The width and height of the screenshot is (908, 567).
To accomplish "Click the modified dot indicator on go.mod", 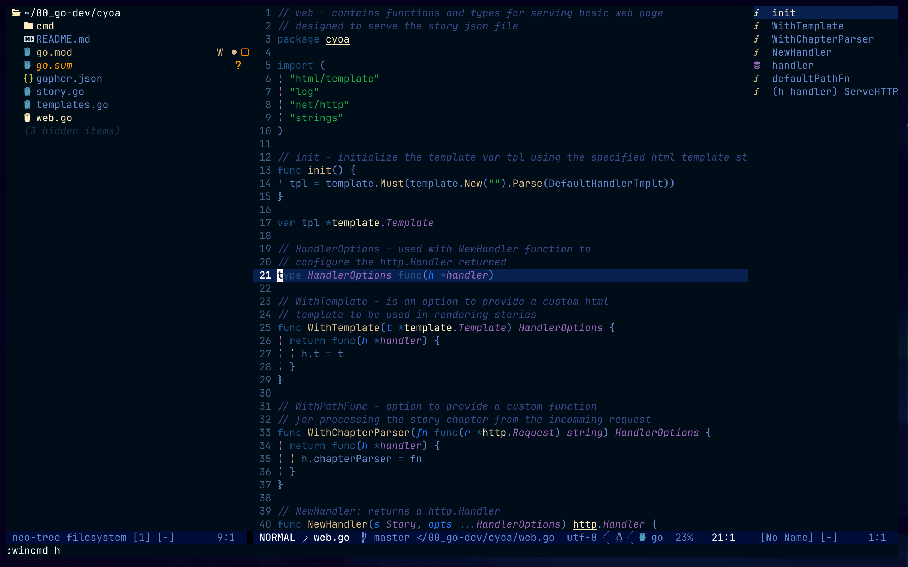I will [234, 52].
